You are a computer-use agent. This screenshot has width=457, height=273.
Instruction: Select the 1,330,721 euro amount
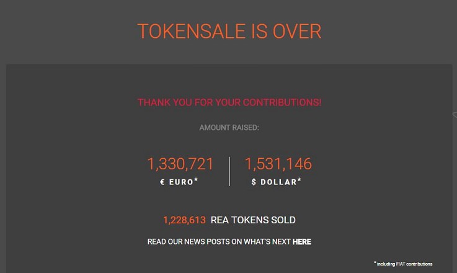point(180,164)
